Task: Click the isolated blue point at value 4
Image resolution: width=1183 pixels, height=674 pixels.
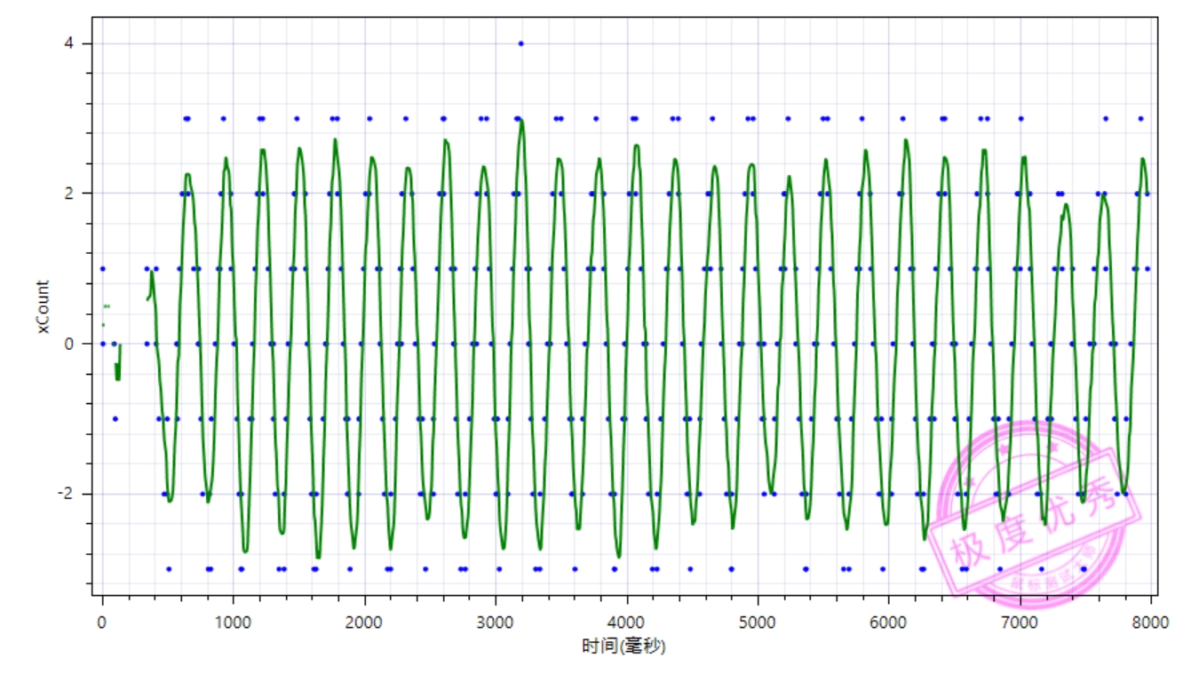Action: (520, 44)
